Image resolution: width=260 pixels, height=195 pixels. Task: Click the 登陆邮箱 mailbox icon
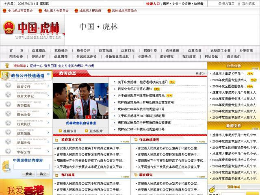point(212,188)
